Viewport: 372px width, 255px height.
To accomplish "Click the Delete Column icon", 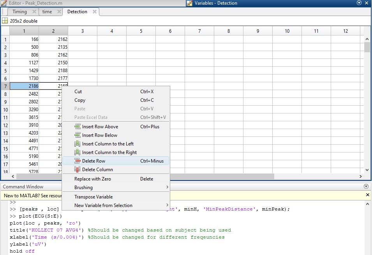I will click(x=77, y=170).
